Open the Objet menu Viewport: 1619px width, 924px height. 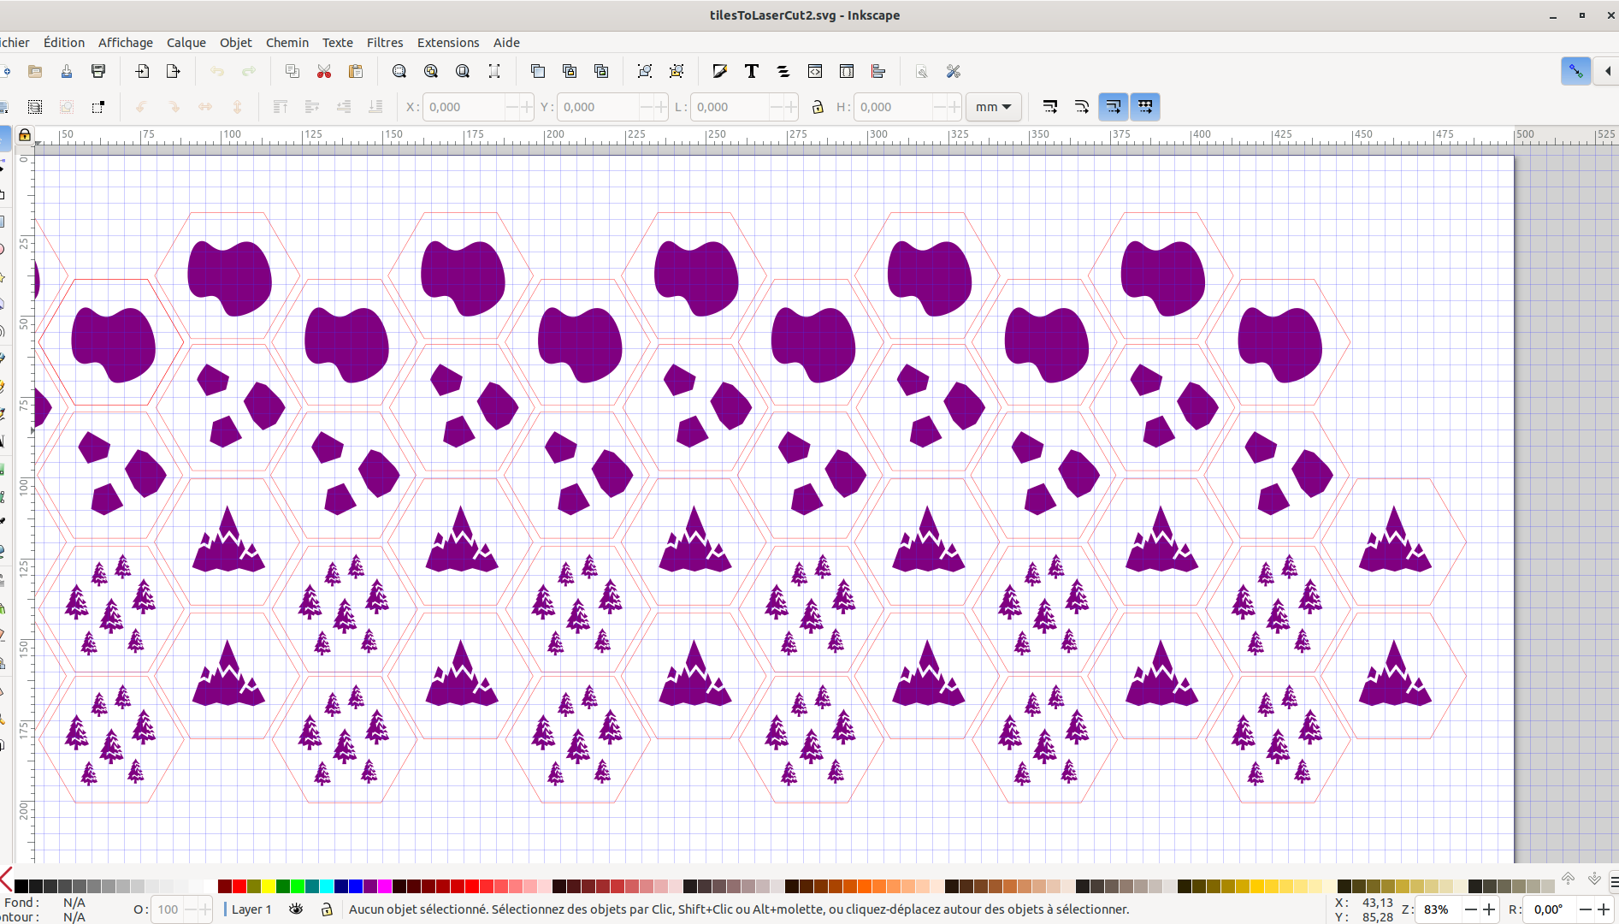(236, 42)
